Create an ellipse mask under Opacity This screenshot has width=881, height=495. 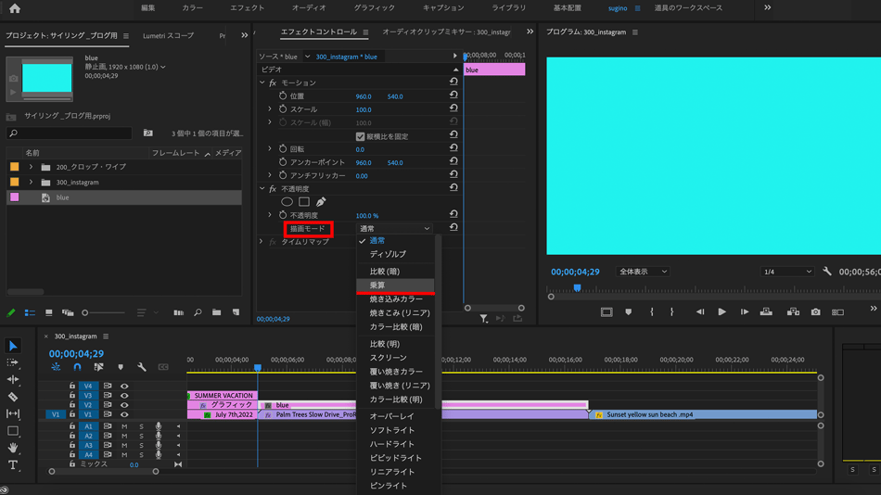(x=287, y=201)
